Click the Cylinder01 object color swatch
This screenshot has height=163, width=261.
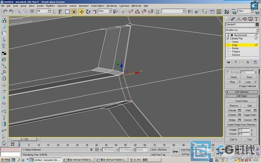click(257, 24)
